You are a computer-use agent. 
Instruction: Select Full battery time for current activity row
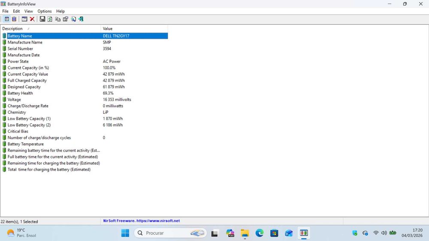click(x=85, y=157)
